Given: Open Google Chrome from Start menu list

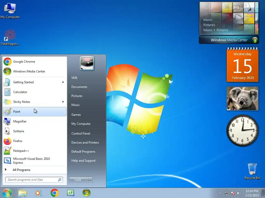Looking at the screenshot, I should tap(35, 62).
